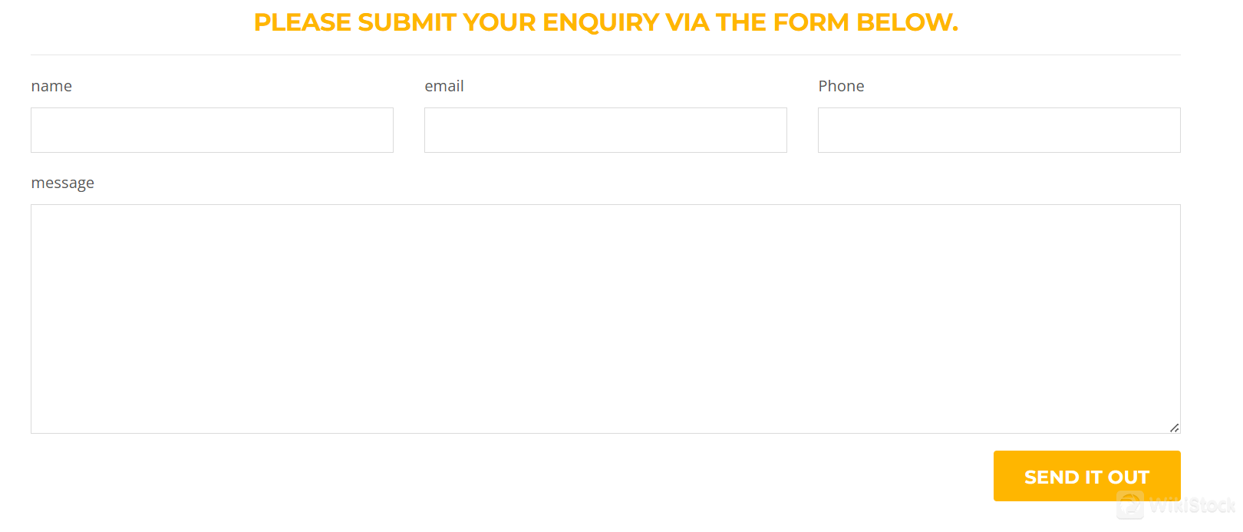Click the "name" field label

pos(51,86)
